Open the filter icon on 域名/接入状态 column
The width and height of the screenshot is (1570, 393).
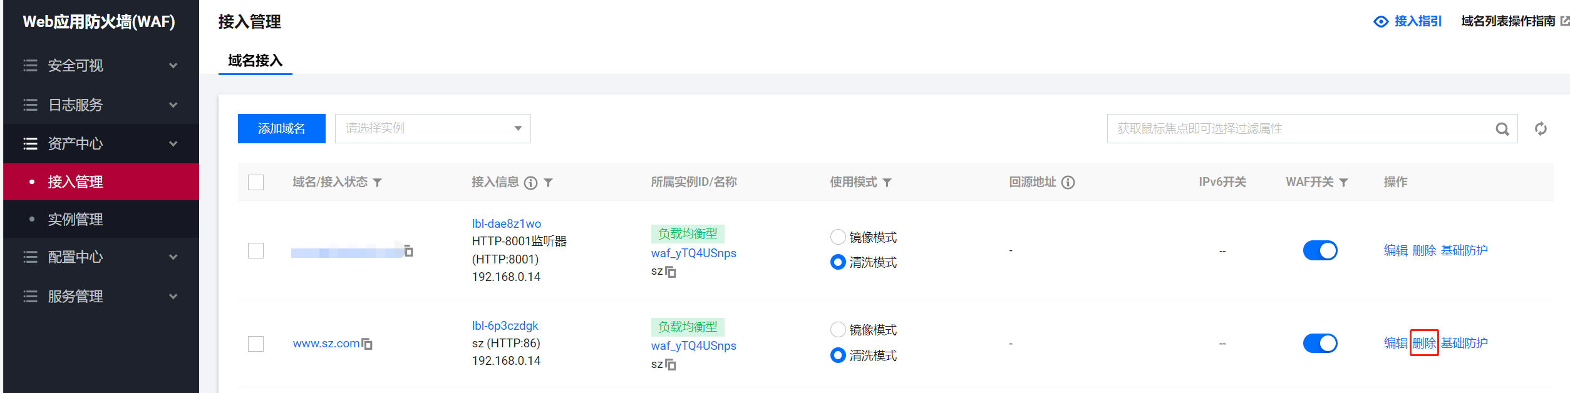pyautogui.click(x=377, y=183)
